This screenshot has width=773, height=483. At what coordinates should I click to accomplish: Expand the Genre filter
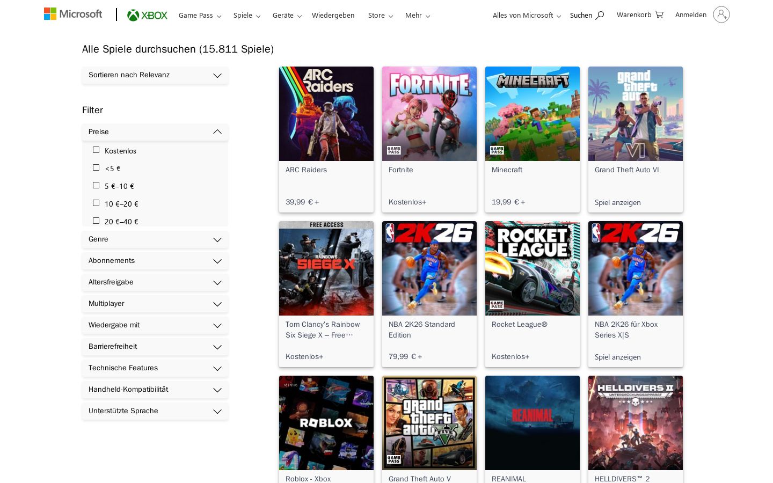coord(155,239)
